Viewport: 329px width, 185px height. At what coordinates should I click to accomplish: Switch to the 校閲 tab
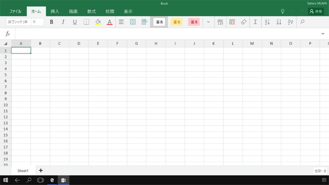tap(109, 11)
